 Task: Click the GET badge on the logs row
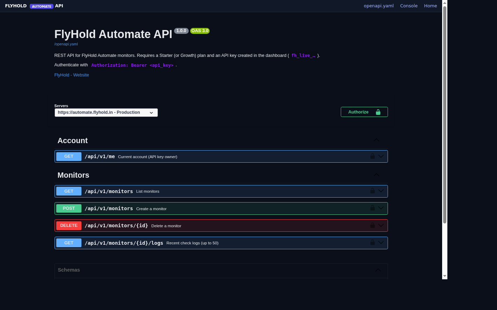coord(69,243)
